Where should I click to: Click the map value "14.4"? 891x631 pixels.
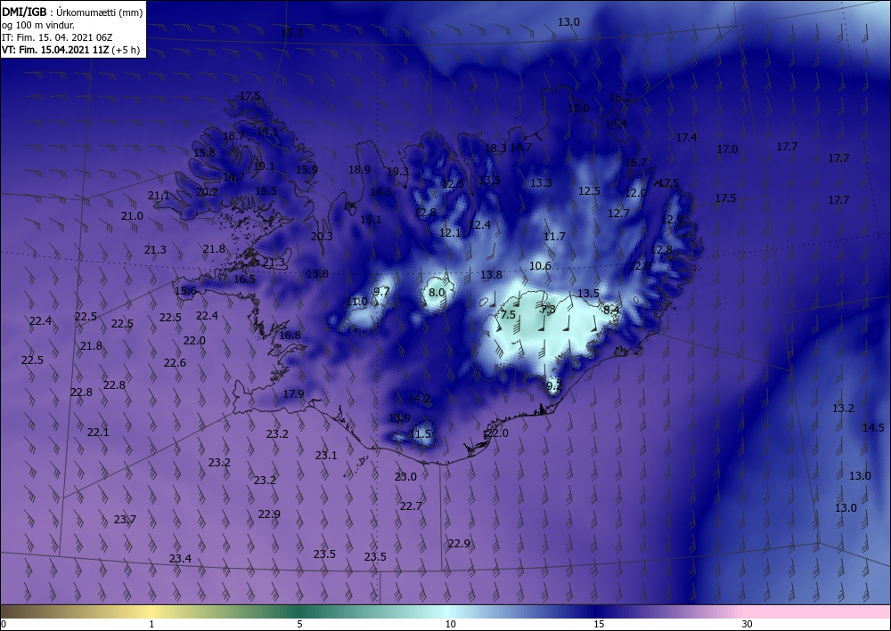[x=616, y=123]
